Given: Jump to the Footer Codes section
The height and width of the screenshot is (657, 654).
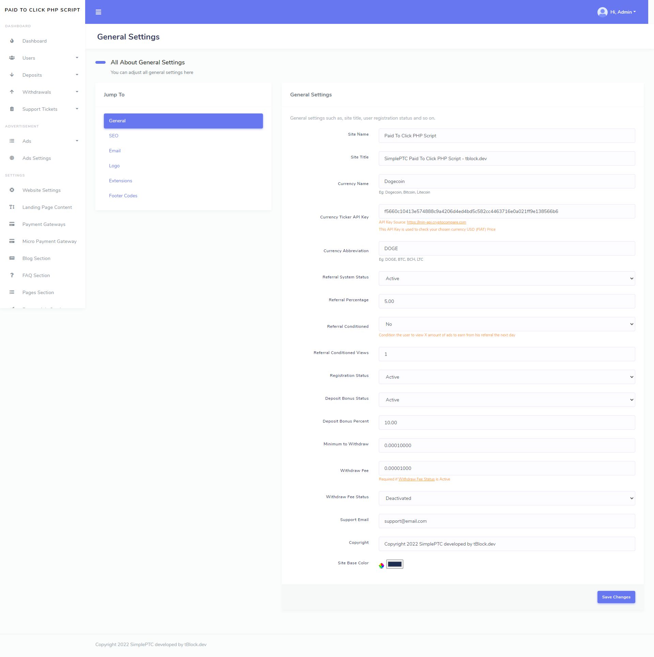Looking at the screenshot, I should [123, 196].
